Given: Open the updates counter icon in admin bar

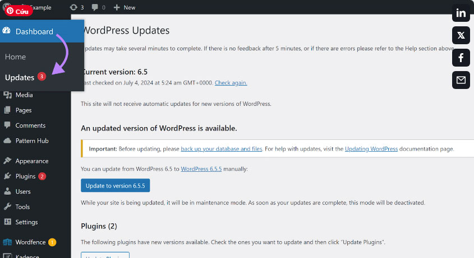Looking at the screenshot, I should pyautogui.click(x=73, y=7).
